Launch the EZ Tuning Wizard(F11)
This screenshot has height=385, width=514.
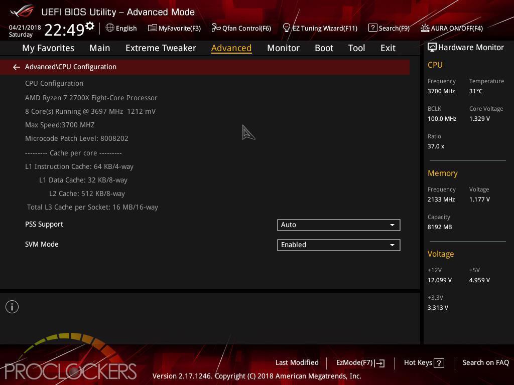320,28
